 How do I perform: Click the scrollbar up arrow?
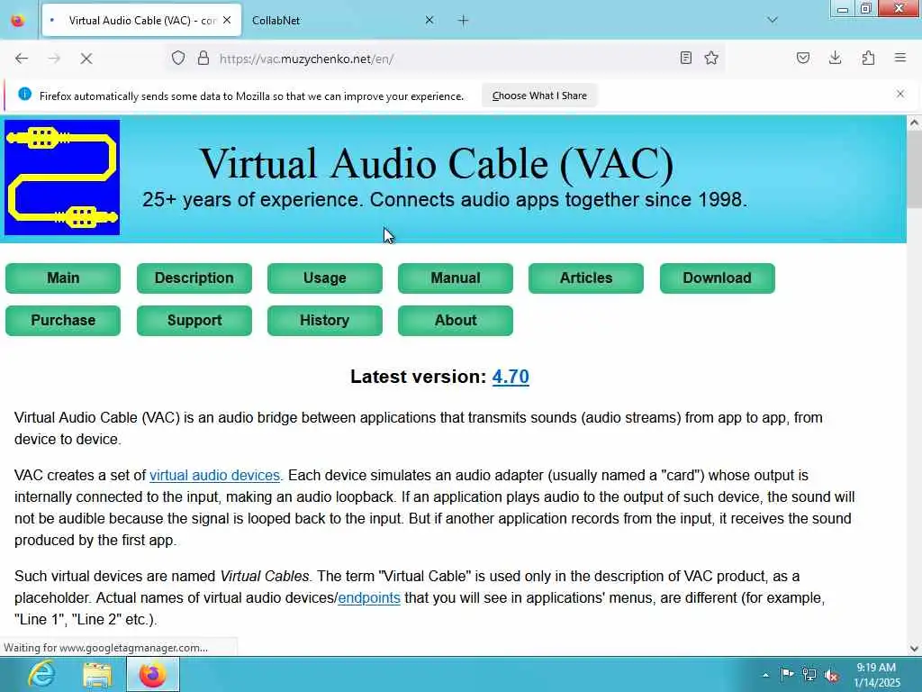(x=914, y=123)
